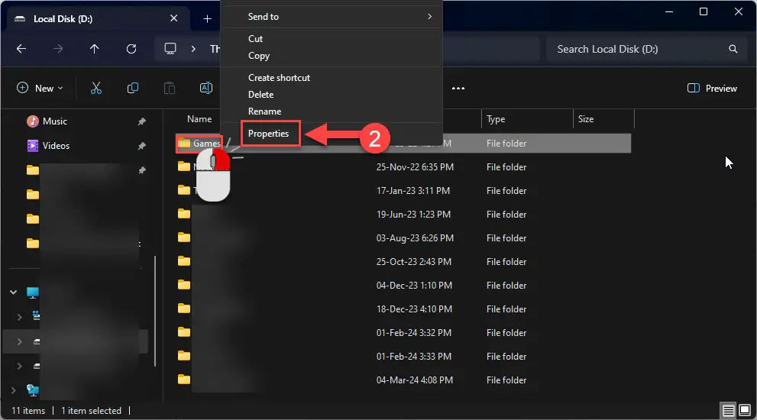Click the Rename toolbar icon
This screenshot has height=420, width=757.
(206, 88)
